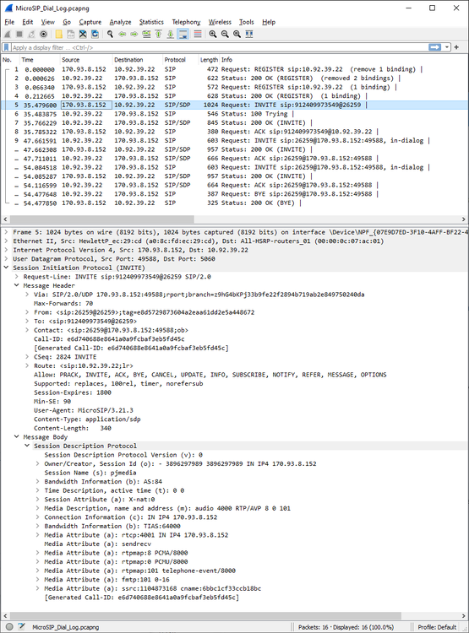This screenshot has width=469, height=633.
Task: Toggle packet list colorization icon
Action: [x=198, y=35]
